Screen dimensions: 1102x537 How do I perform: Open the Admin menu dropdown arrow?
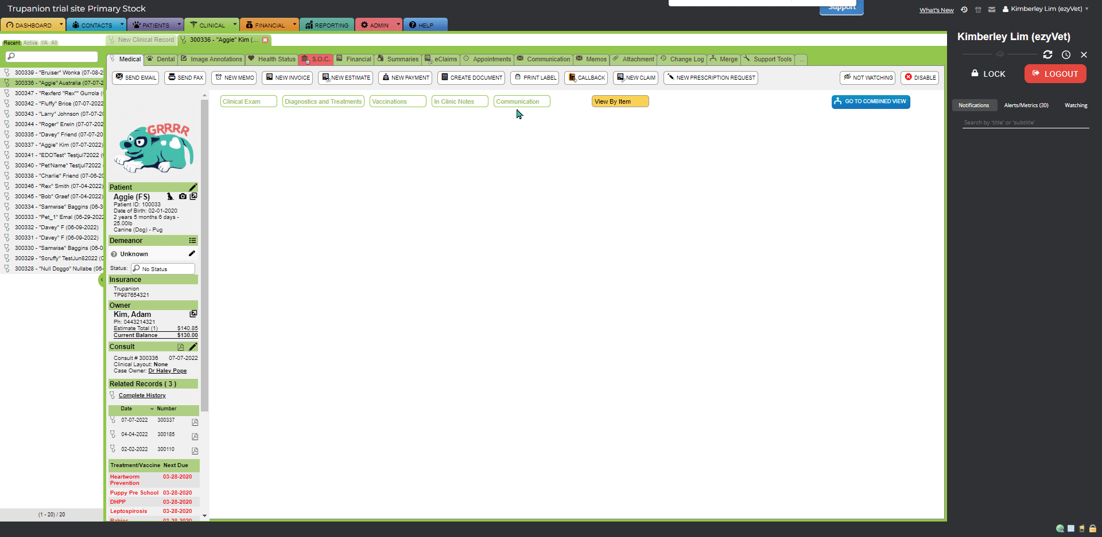pyautogui.click(x=398, y=24)
